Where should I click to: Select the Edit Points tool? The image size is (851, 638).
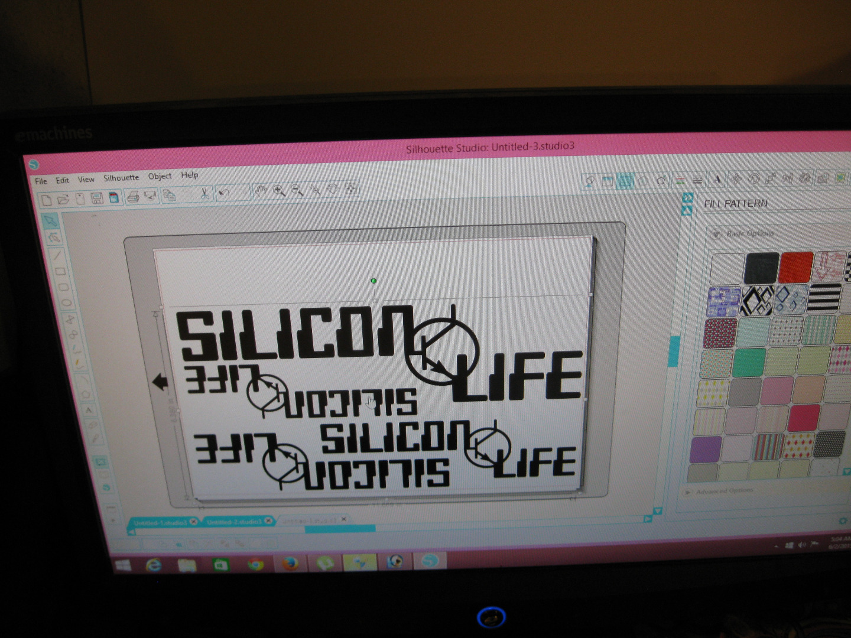(x=55, y=237)
